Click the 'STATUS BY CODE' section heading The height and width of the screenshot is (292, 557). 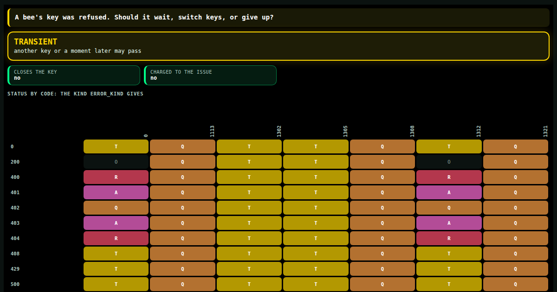75,94
